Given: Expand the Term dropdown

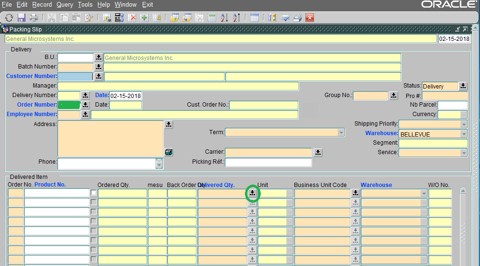Looking at the screenshot, I should click(341, 133).
